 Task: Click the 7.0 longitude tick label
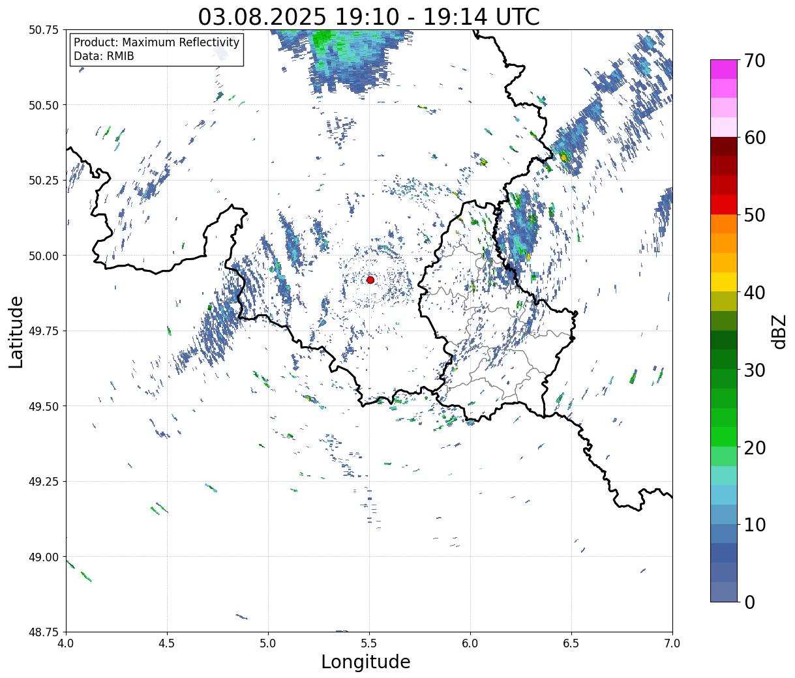point(672,643)
